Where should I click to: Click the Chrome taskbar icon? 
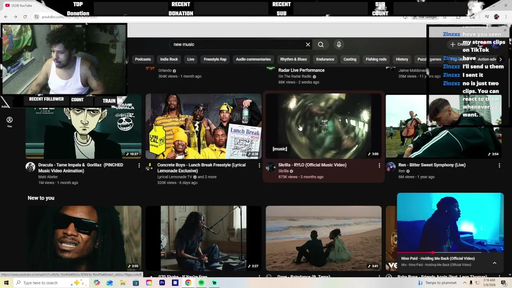pos(188,283)
